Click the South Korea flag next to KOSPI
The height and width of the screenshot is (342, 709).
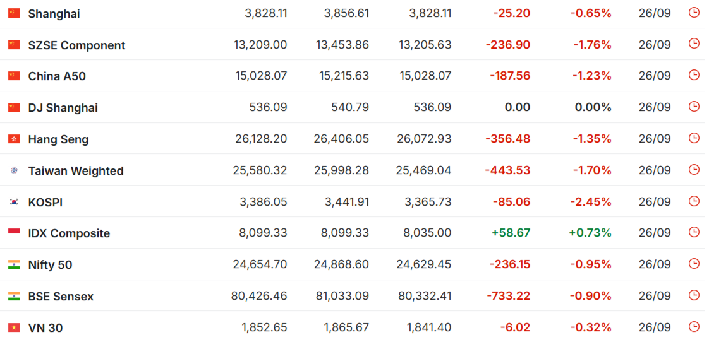[14, 202]
